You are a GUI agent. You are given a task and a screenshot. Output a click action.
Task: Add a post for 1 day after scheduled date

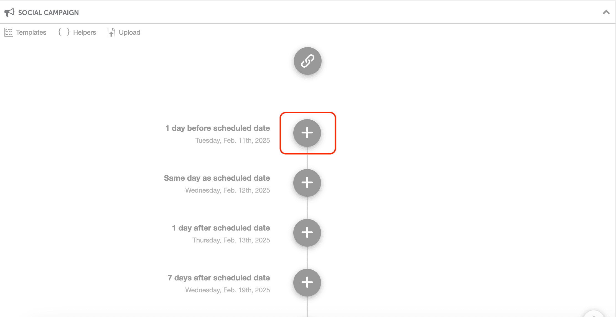point(307,233)
